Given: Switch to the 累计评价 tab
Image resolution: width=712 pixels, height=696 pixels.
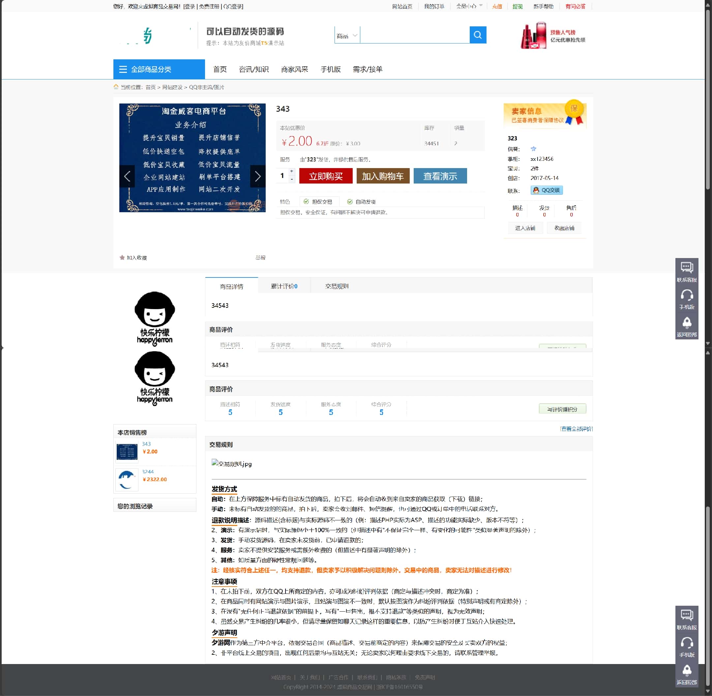Looking at the screenshot, I should (283, 286).
